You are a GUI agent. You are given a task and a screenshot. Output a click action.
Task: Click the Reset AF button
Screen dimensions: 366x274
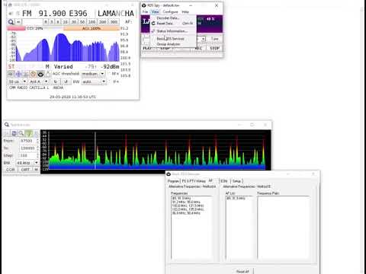click(242, 271)
